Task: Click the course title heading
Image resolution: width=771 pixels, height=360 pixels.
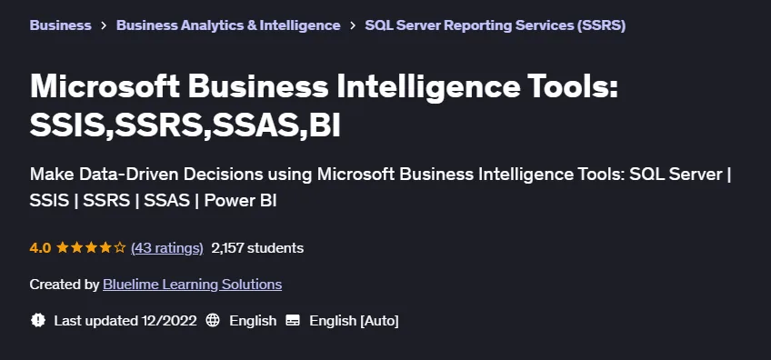Action: coord(324,106)
